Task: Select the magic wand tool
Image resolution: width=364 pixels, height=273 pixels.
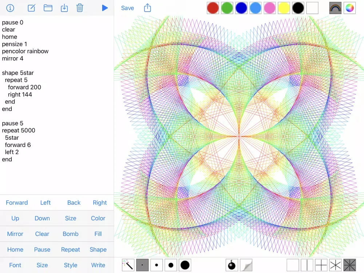Action: 128,265
